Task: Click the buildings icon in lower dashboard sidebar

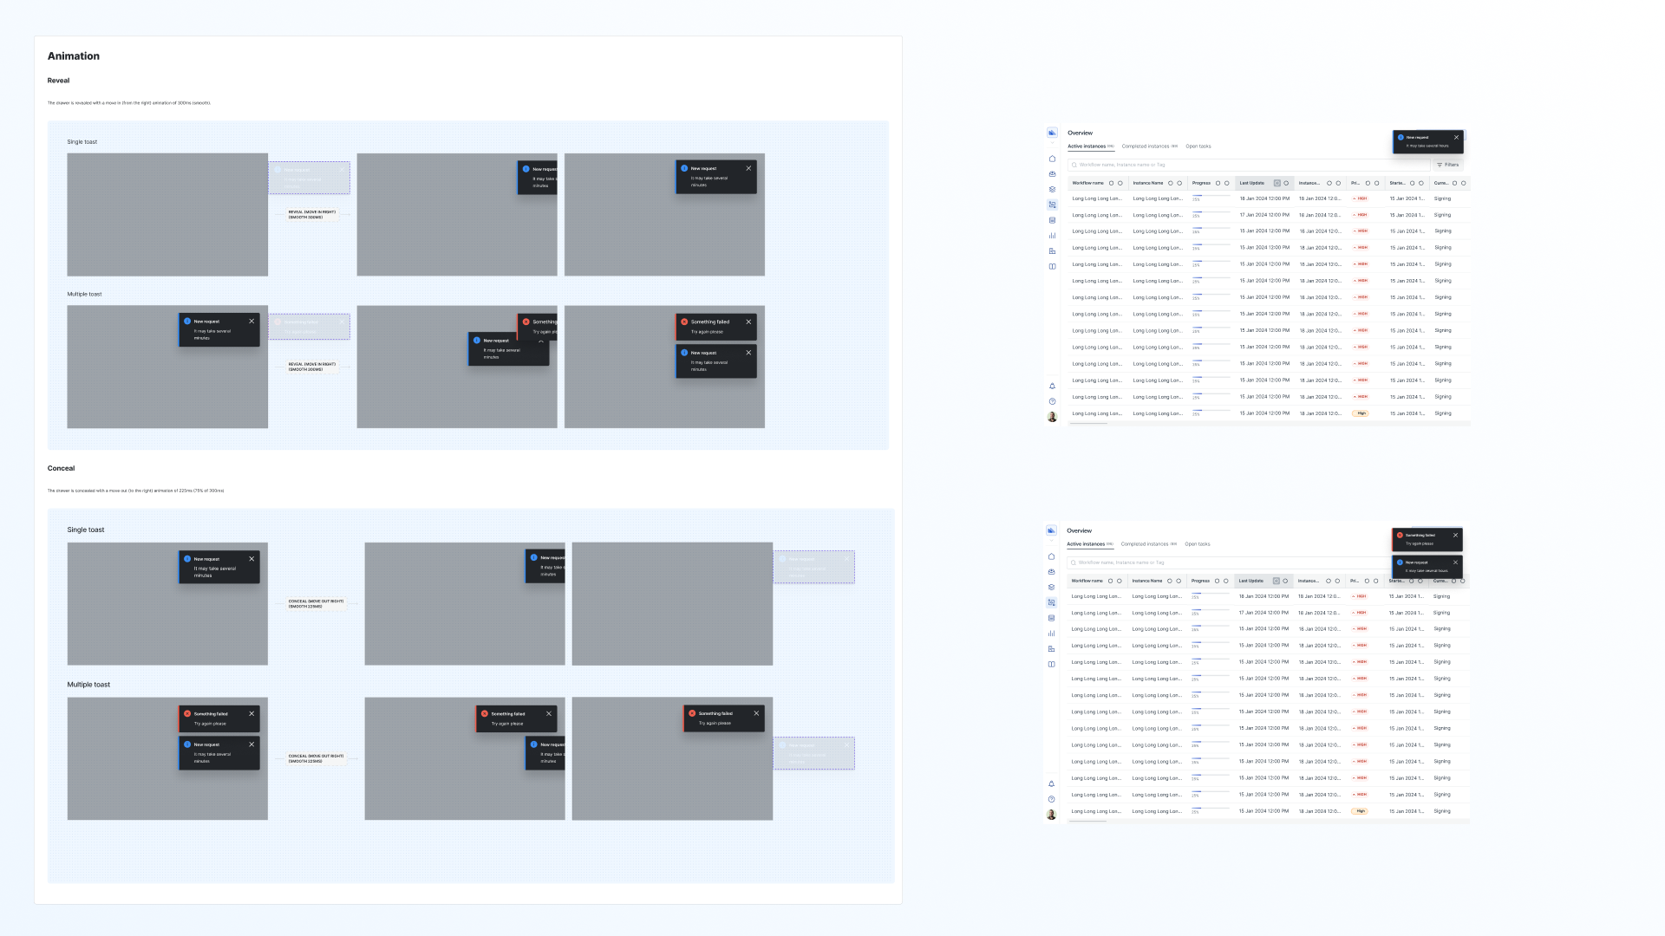Action: click(x=1051, y=649)
